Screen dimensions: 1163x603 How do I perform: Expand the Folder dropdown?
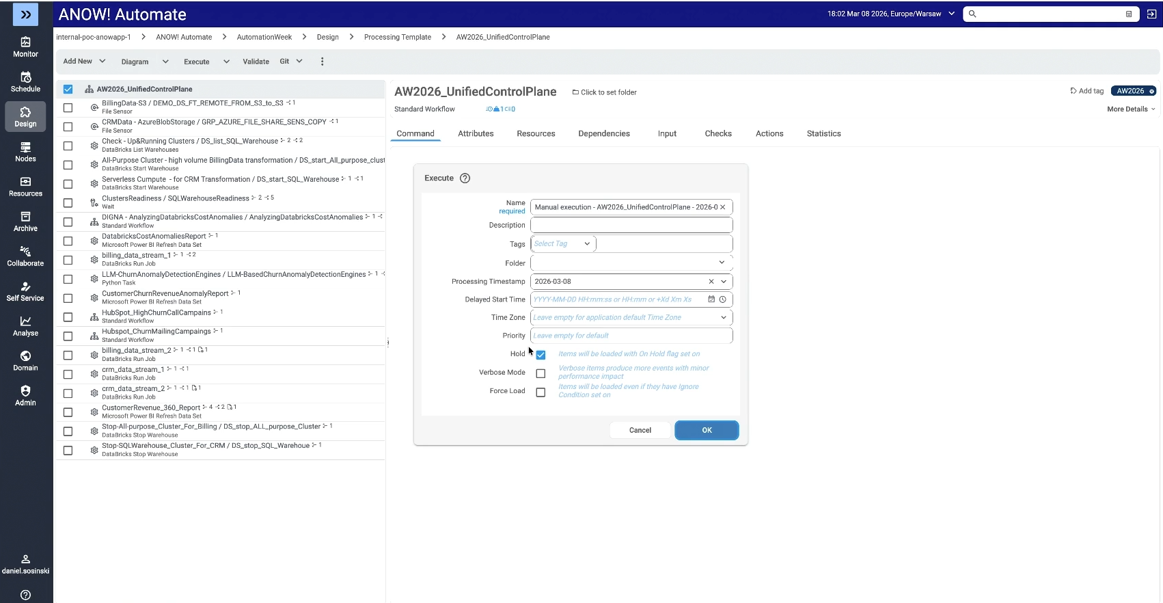(722, 263)
